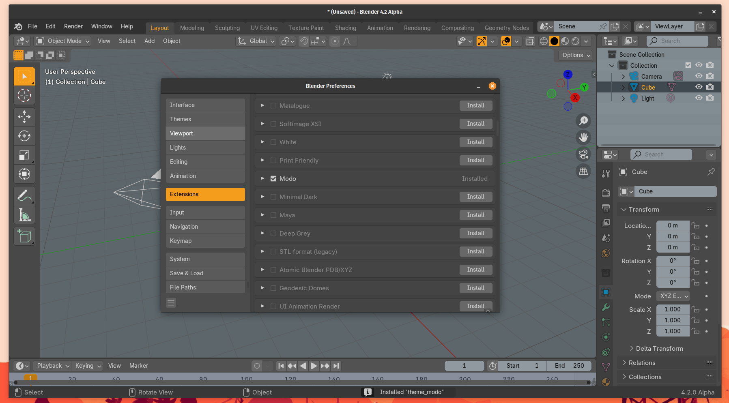
Task: Select the Annotate tool
Action: (24, 195)
